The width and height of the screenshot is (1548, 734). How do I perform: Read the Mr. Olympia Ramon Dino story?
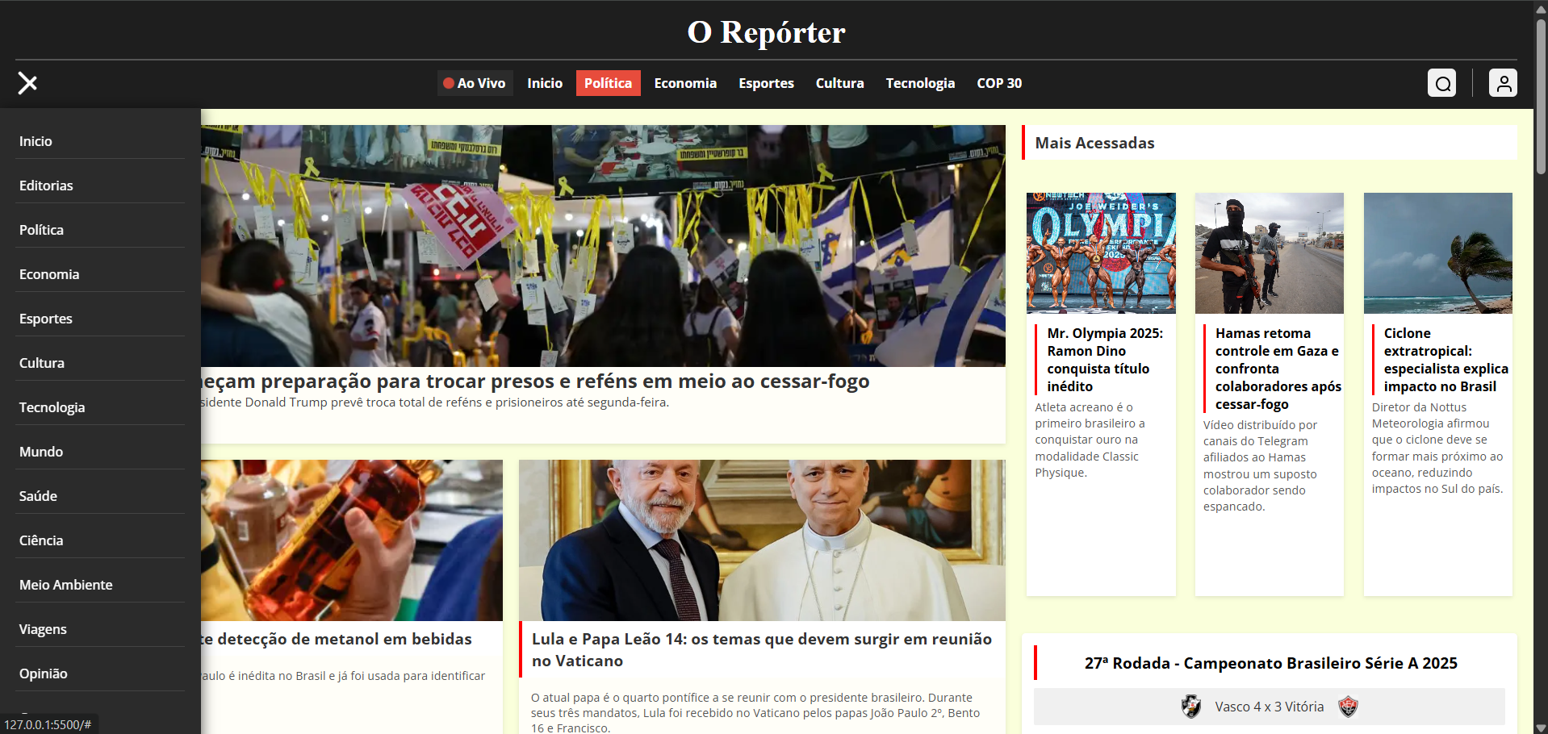(x=1104, y=359)
